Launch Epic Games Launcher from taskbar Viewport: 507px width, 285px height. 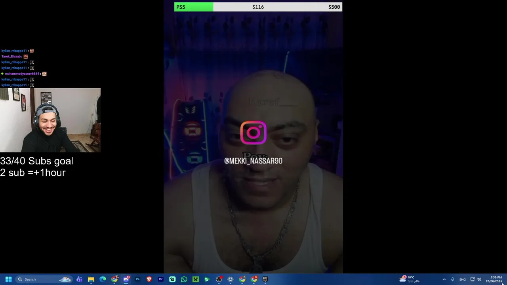click(265, 279)
